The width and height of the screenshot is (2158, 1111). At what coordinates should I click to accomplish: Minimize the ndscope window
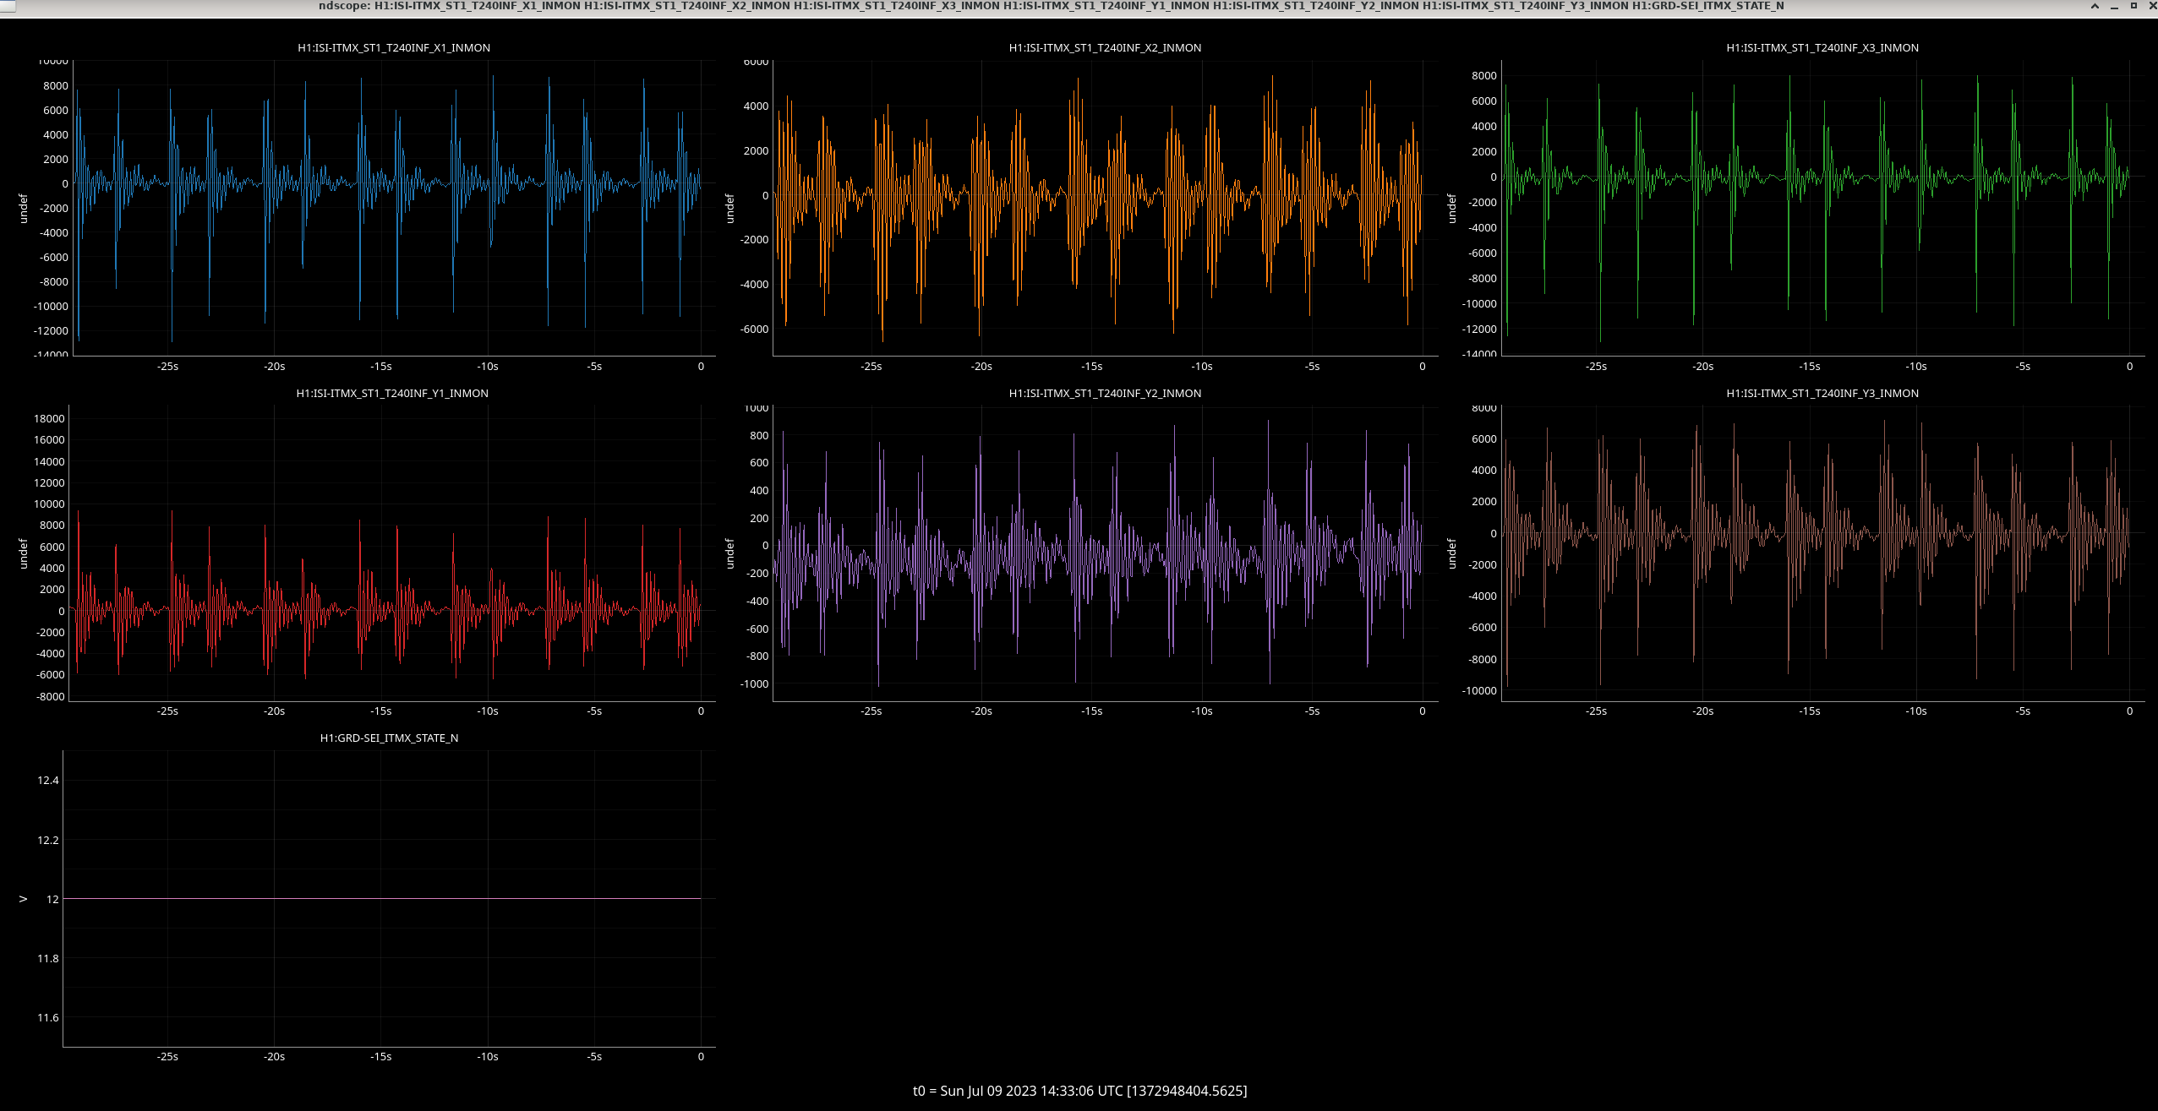click(2114, 6)
